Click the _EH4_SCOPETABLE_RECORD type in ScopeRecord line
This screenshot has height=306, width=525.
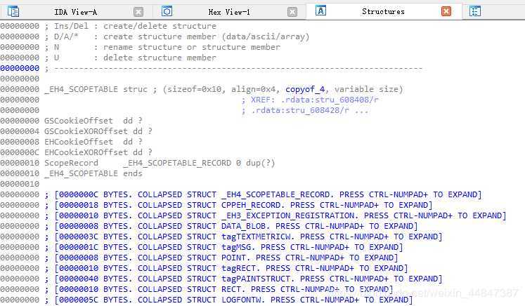tap(177, 163)
